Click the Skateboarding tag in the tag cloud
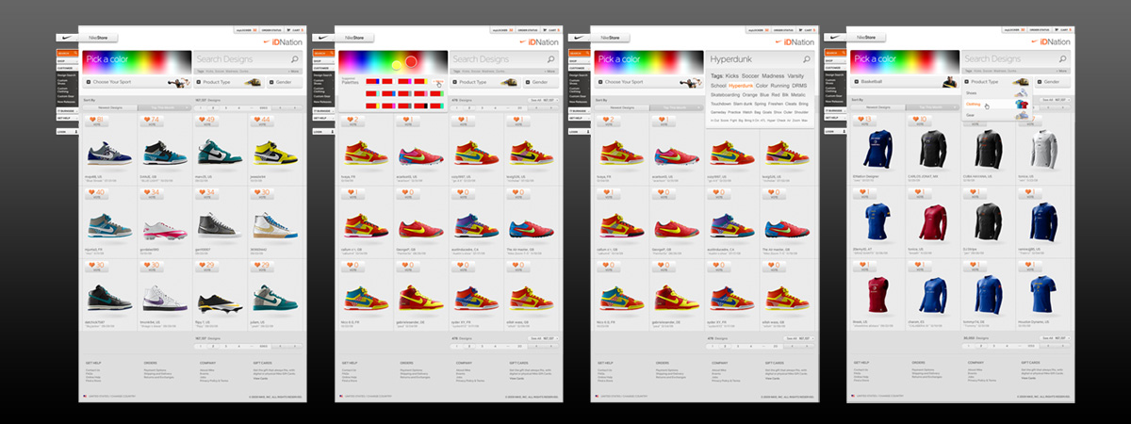Screen dimensions: 1131x424 725,94
